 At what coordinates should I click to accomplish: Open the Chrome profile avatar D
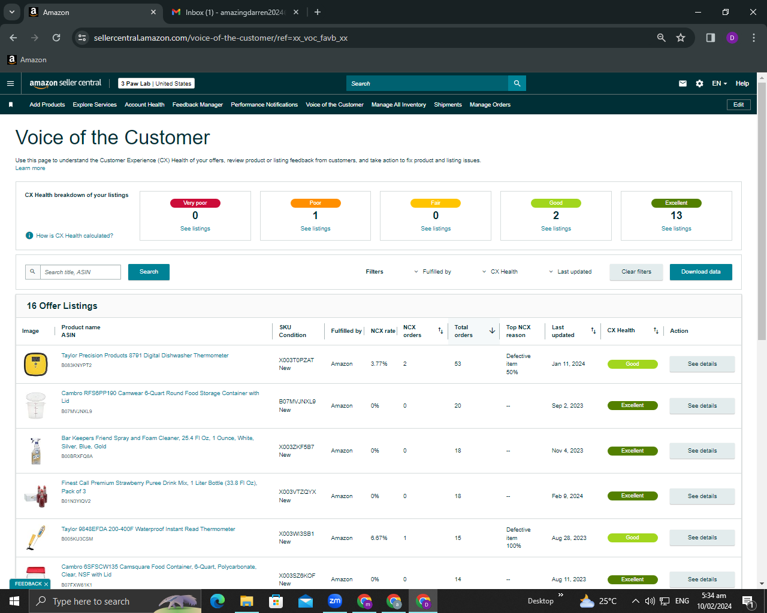click(732, 38)
